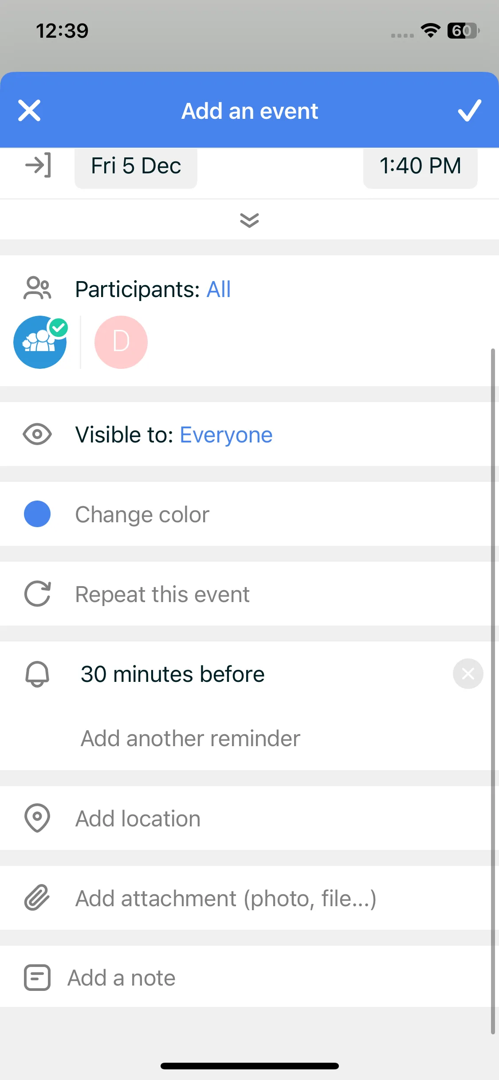Remove the 30 minutes before reminder
499x1080 pixels.
coord(468,674)
